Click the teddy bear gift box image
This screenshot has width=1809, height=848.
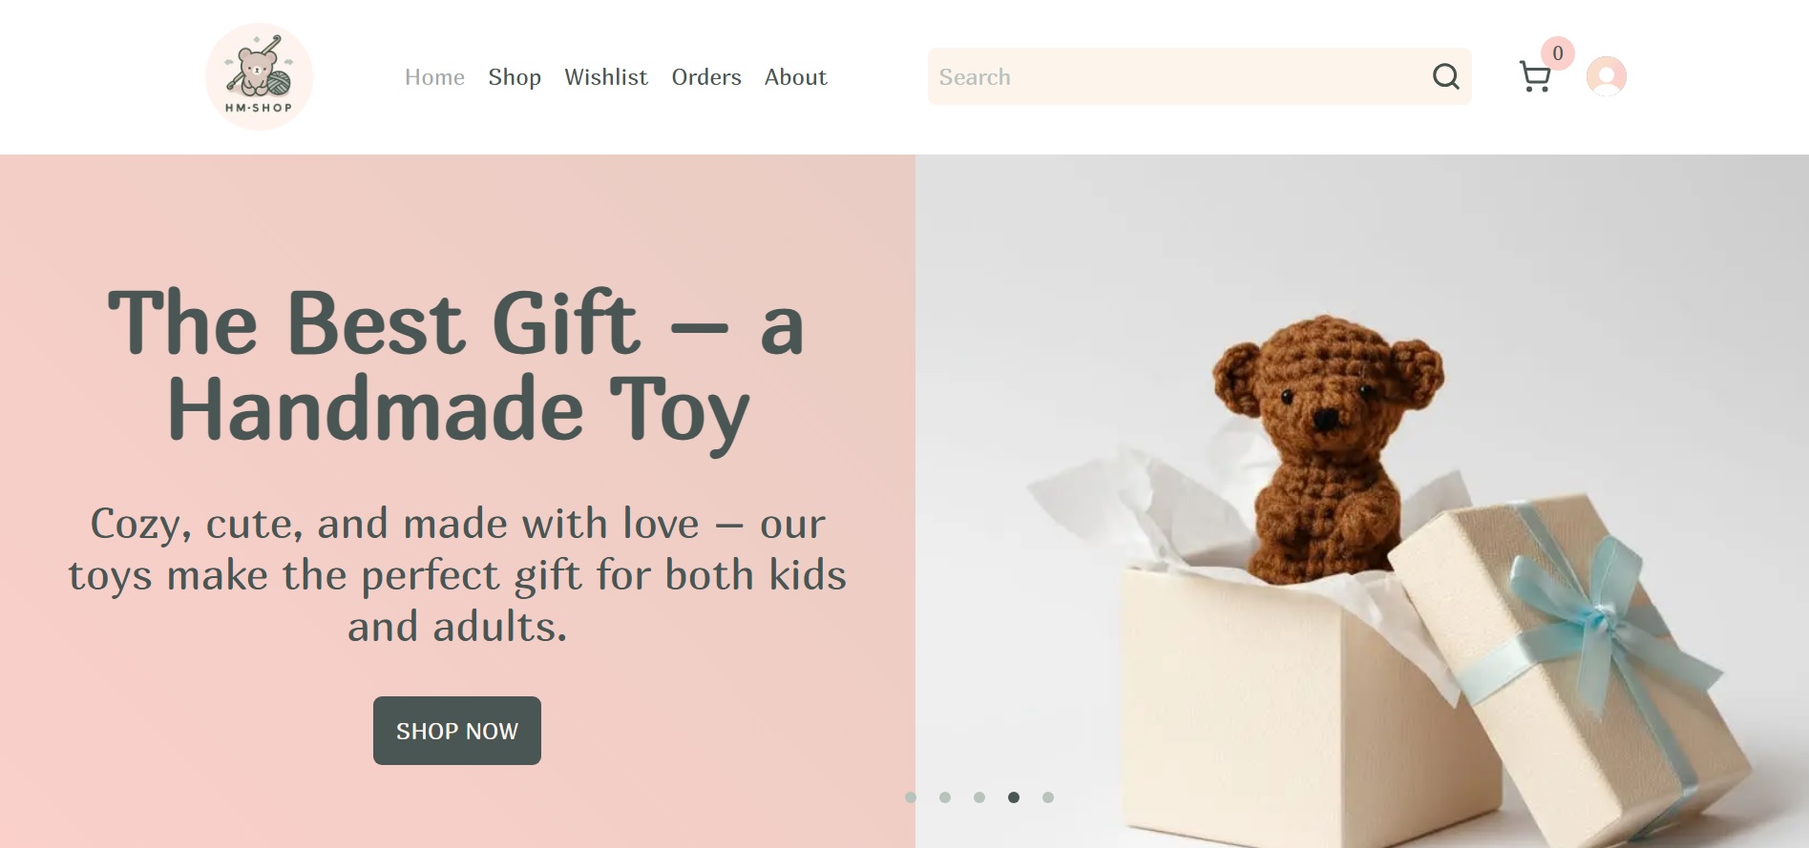[x=1362, y=502]
